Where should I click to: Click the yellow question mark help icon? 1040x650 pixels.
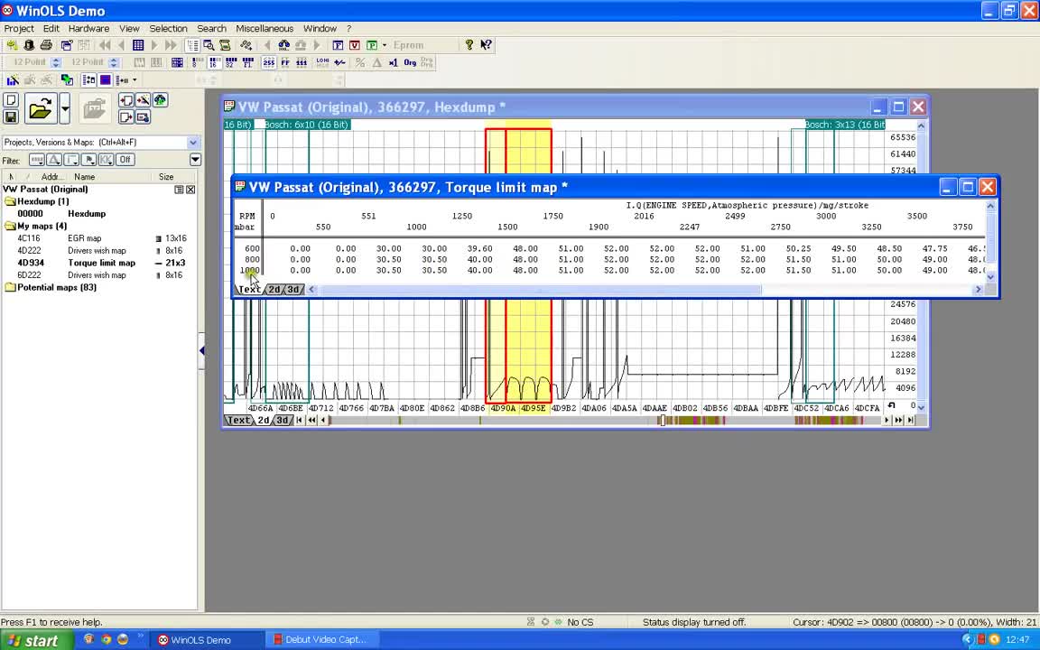(x=469, y=44)
